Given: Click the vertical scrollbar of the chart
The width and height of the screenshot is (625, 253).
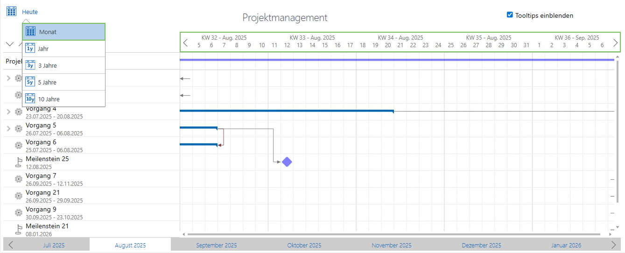Looking at the screenshot, I should pyautogui.click(x=618, y=132).
